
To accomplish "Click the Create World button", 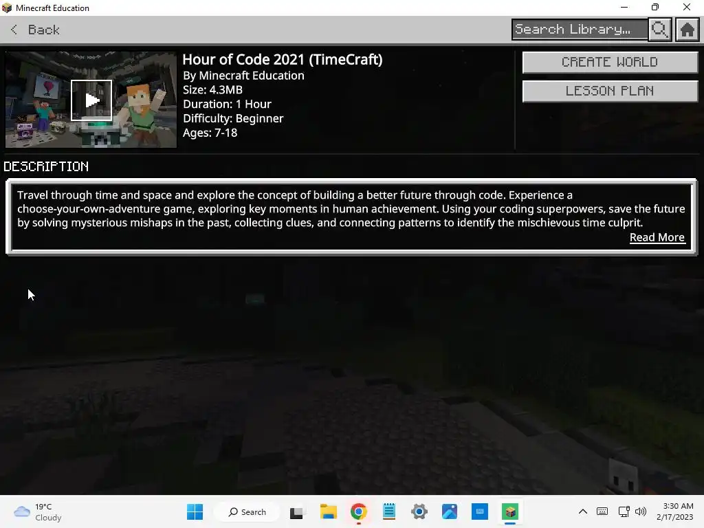I will click(x=610, y=62).
